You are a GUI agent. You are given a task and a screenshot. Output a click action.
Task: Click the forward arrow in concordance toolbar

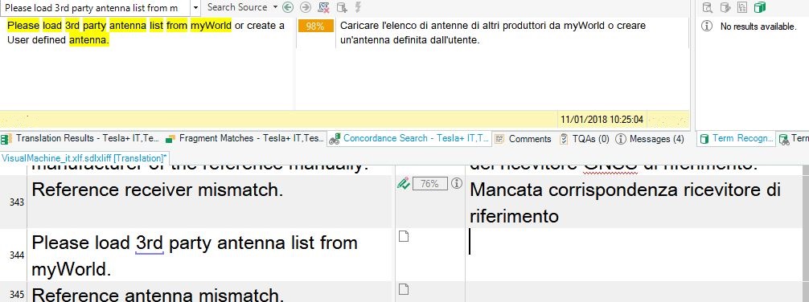[x=306, y=7]
